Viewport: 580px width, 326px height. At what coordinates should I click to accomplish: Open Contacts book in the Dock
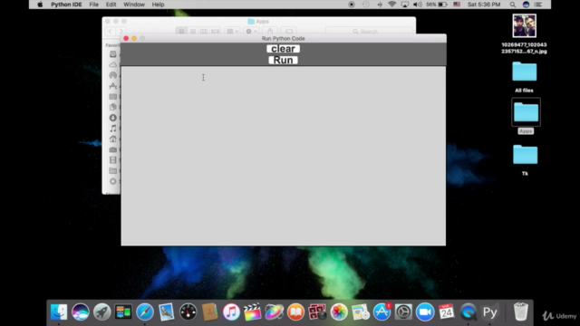[209, 312]
